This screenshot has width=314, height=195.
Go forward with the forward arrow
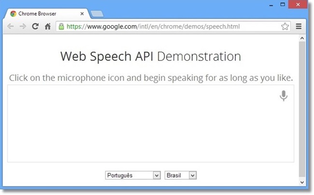pyautogui.click(x=23, y=26)
